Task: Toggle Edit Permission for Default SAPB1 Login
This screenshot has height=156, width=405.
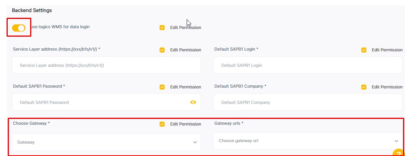Action: (364, 50)
